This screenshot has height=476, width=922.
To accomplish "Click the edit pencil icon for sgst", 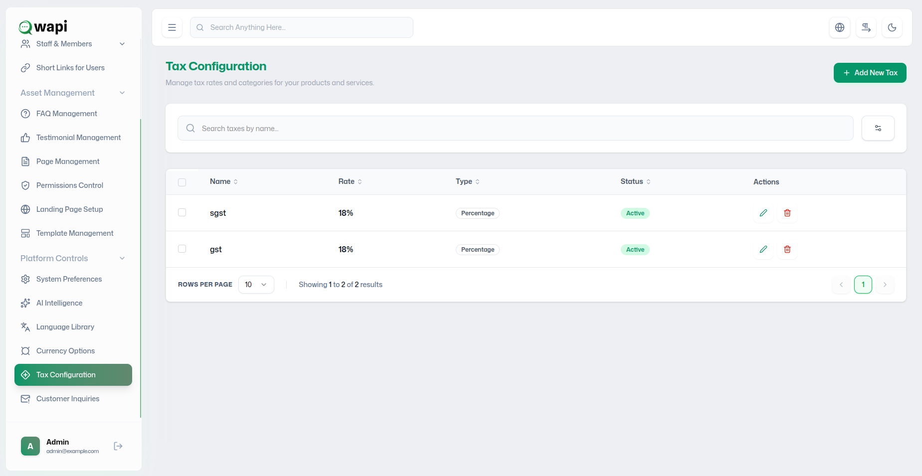I will [x=763, y=213].
